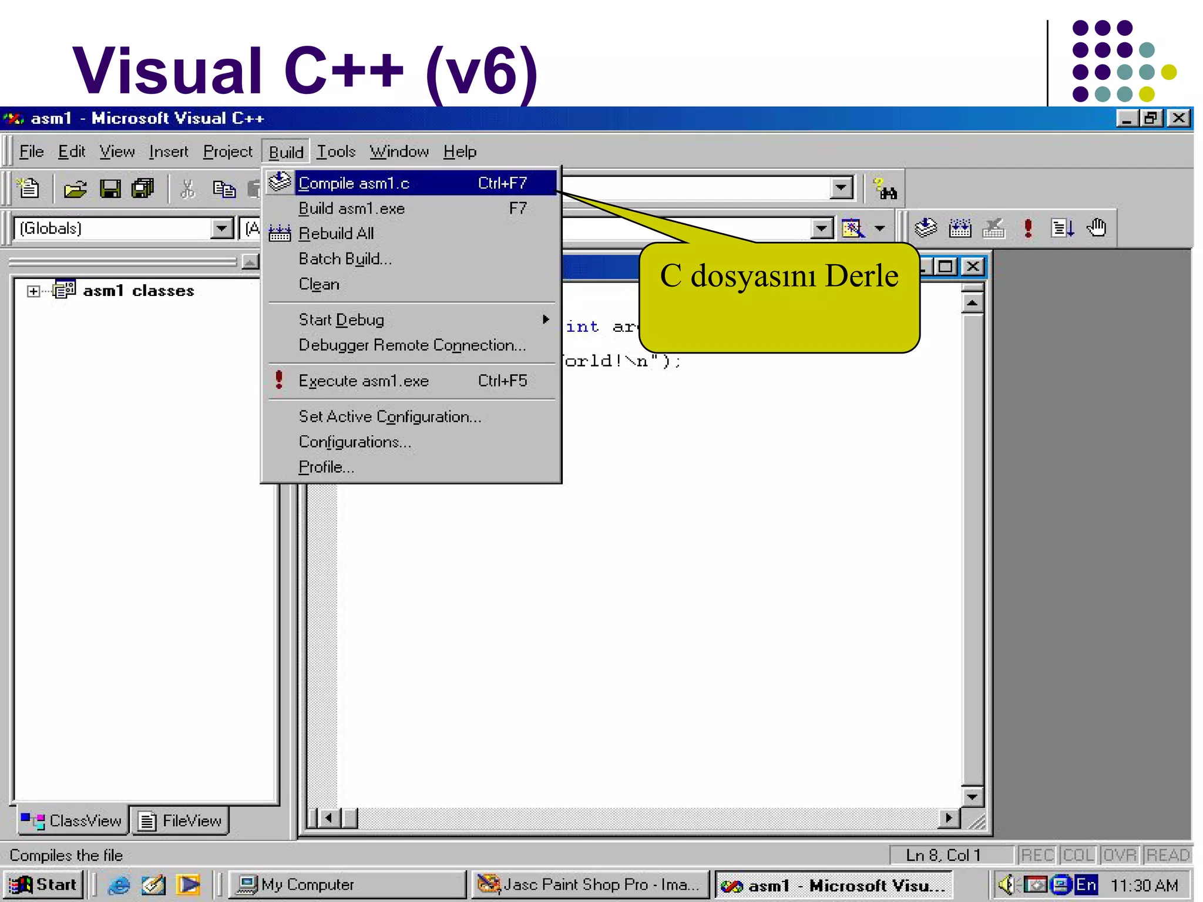Open the Window menu
Screen dimensions: 1203x902
399,152
